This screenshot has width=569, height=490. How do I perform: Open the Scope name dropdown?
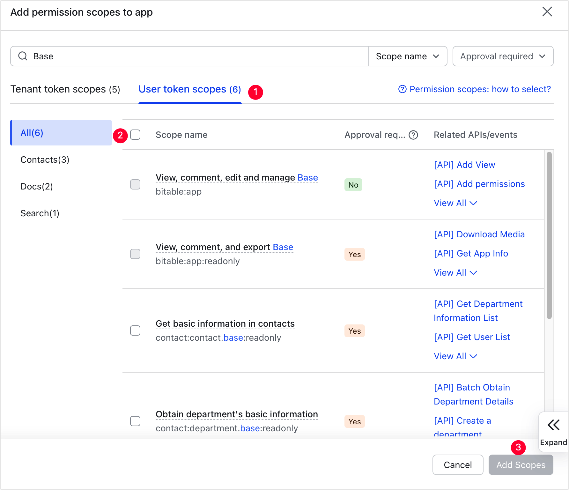408,56
